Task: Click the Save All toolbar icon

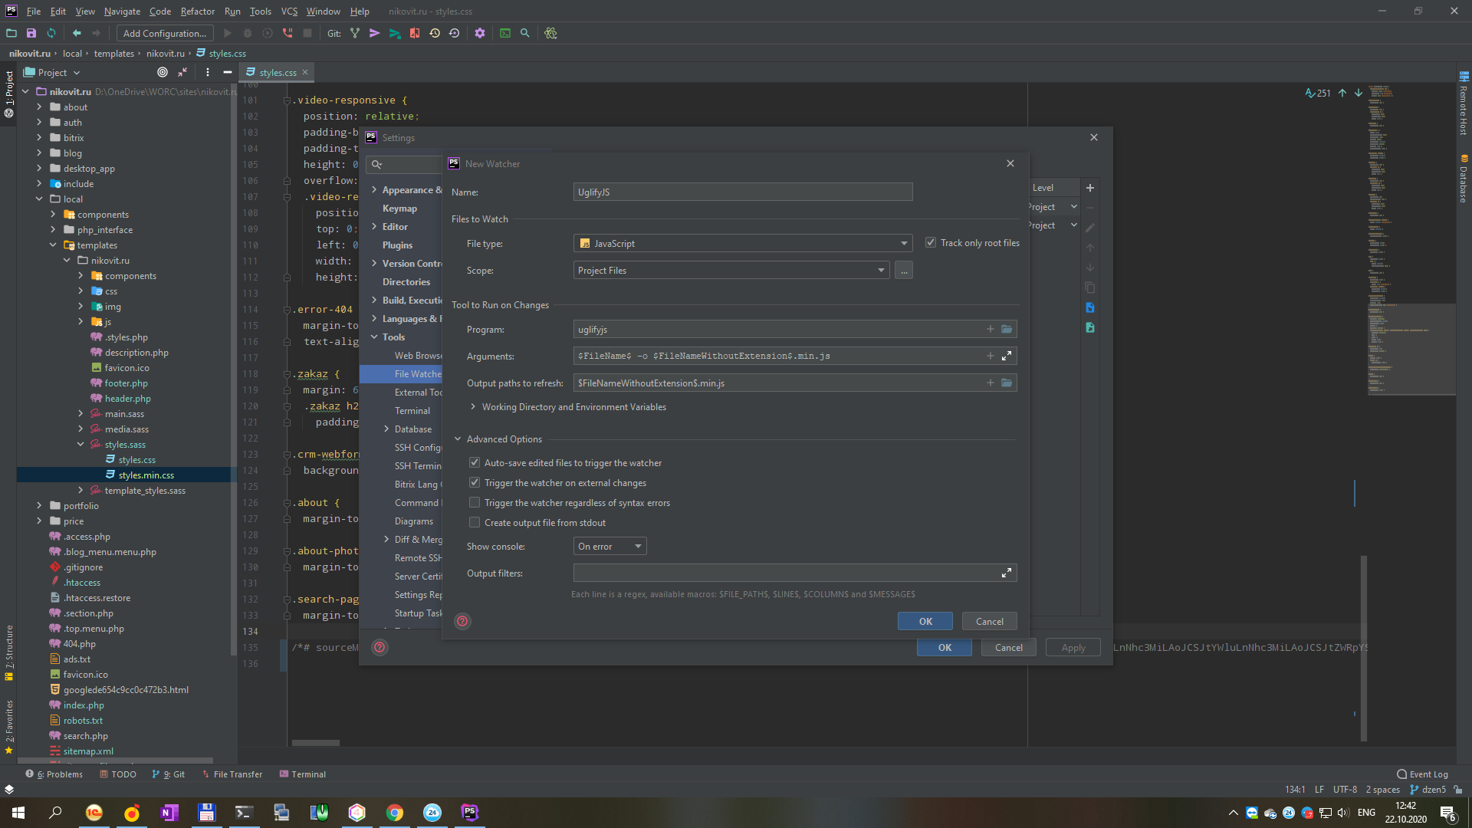Action: 31,33
